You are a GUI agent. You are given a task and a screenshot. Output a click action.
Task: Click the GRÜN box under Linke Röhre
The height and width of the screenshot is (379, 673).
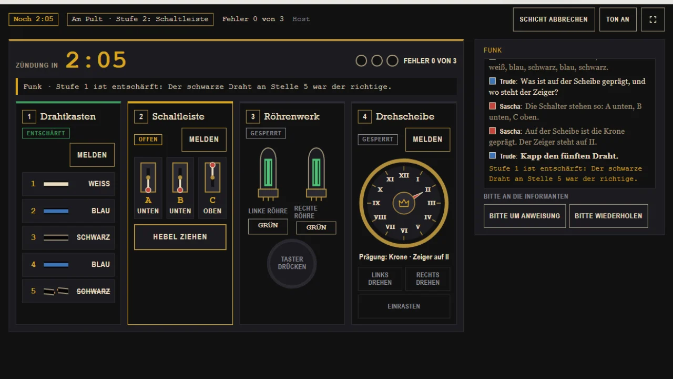tap(268, 226)
